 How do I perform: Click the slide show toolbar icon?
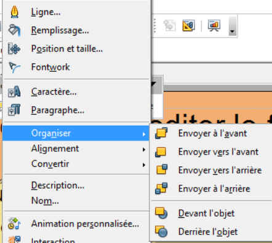click(x=214, y=25)
